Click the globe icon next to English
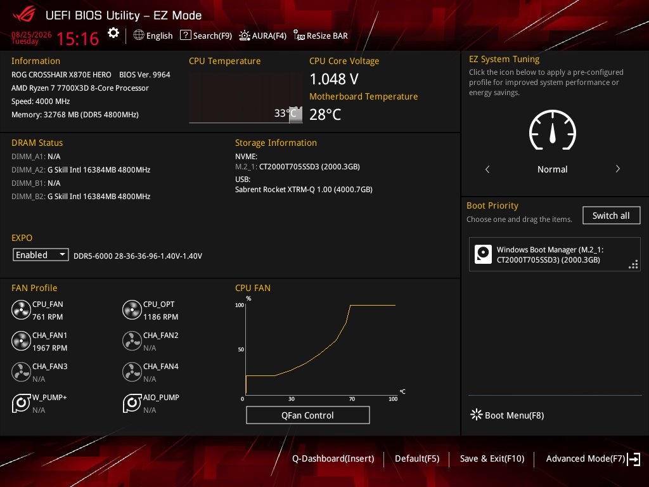Image resolution: width=649 pixels, height=487 pixels. 139,36
